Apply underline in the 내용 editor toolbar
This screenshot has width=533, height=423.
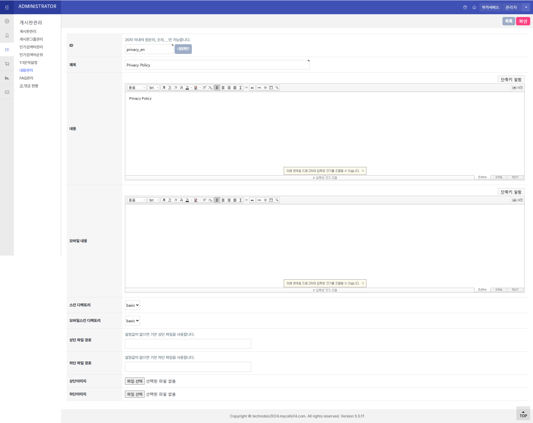(170, 88)
